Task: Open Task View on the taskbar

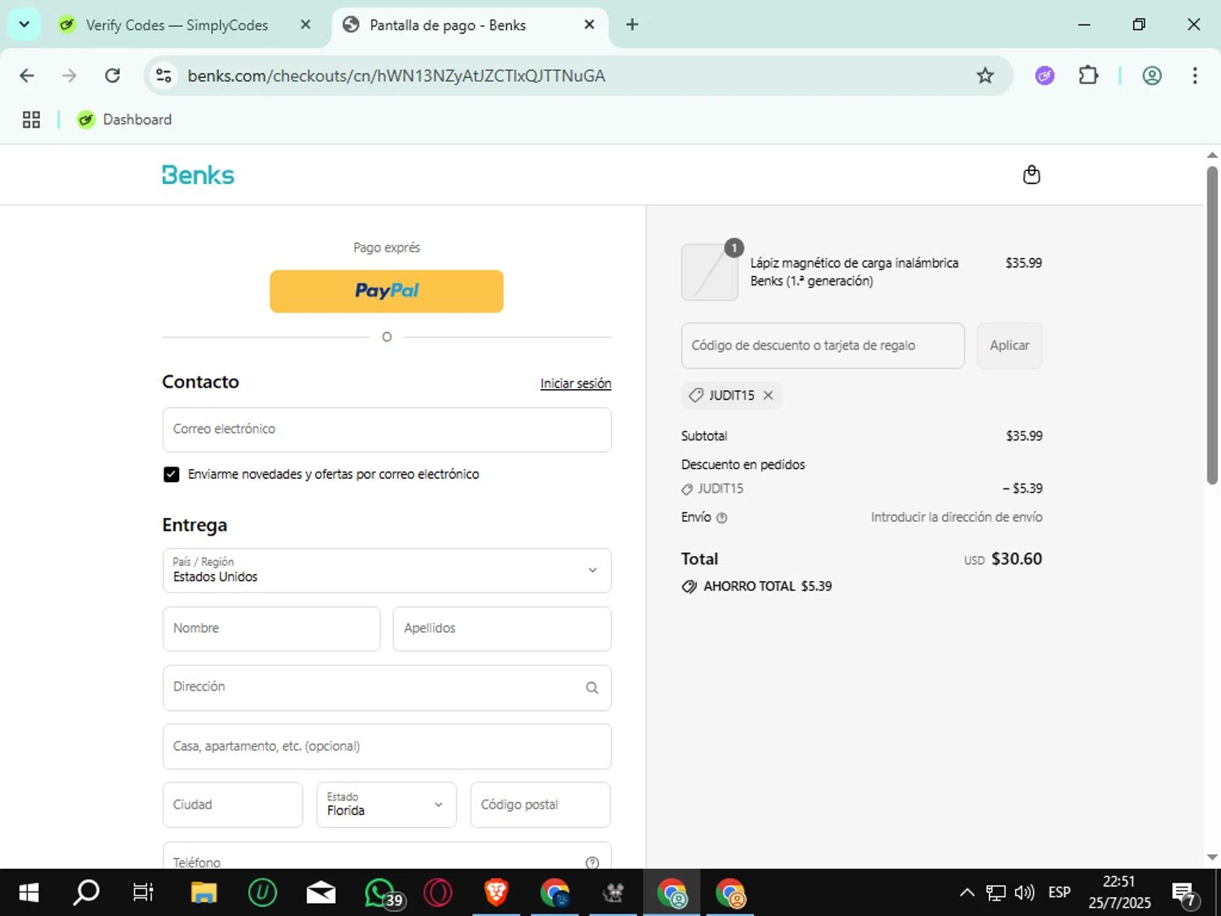Action: (143, 892)
